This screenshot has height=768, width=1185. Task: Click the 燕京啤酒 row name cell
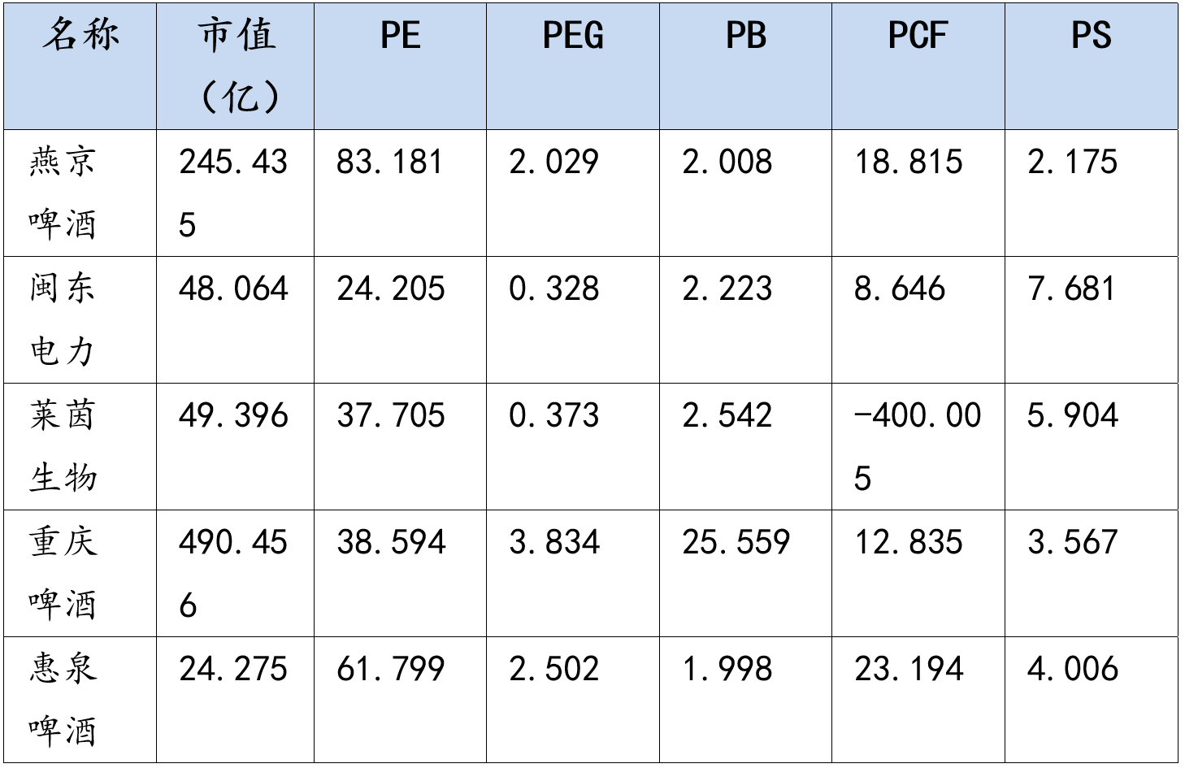(63, 193)
